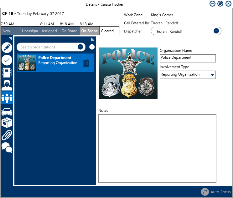Add a new organization with plus button
Viewport: 233px width, 198px height.
[x=92, y=47]
